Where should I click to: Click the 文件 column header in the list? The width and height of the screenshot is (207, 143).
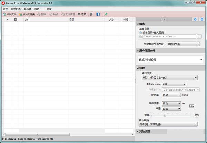(x=27, y=20)
